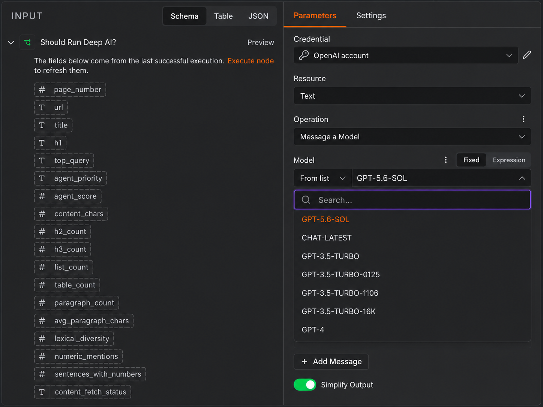Click the key icon in Credential field
Viewport: 543px width, 407px height.
tap(304, 55)
